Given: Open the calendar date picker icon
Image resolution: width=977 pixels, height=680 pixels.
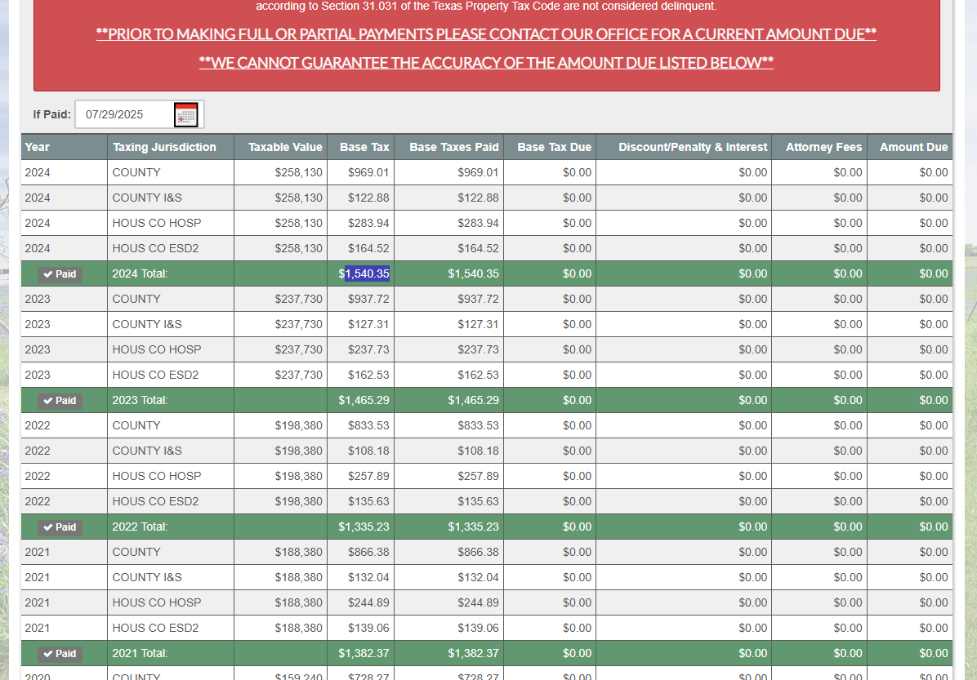Looking at the screenshot, I should 186,115.
